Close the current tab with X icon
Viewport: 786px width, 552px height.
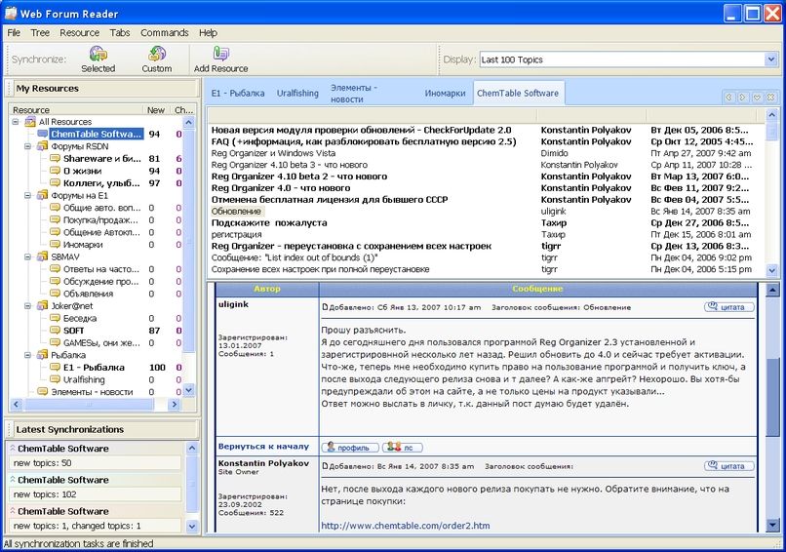[770, 98]
